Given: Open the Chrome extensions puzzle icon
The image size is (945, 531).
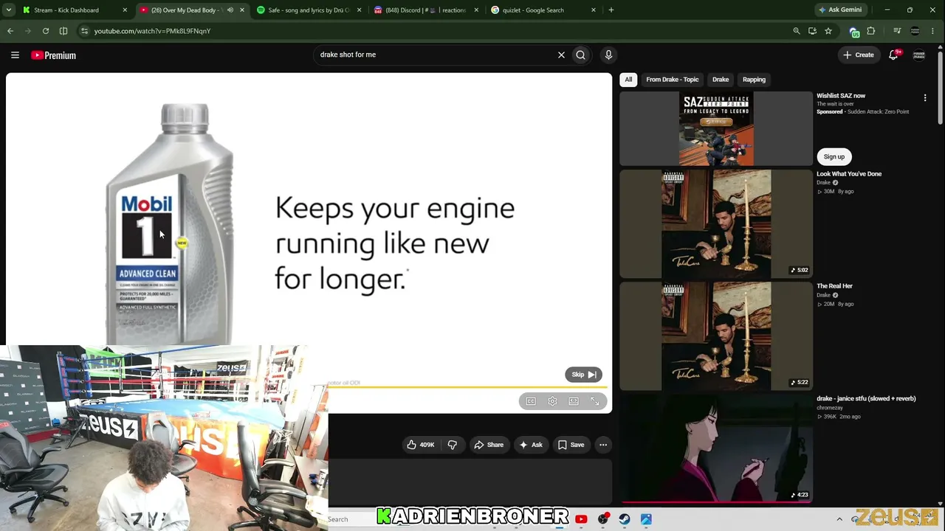Looking at the screenshot, I should tap(871, 31).
